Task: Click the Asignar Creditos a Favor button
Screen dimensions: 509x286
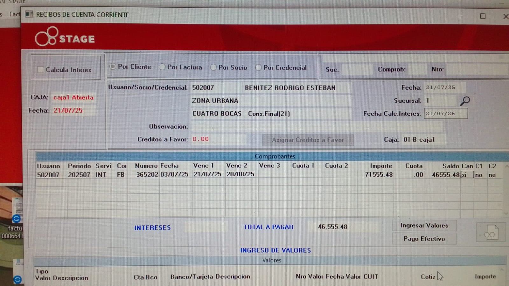Action: 308,140
